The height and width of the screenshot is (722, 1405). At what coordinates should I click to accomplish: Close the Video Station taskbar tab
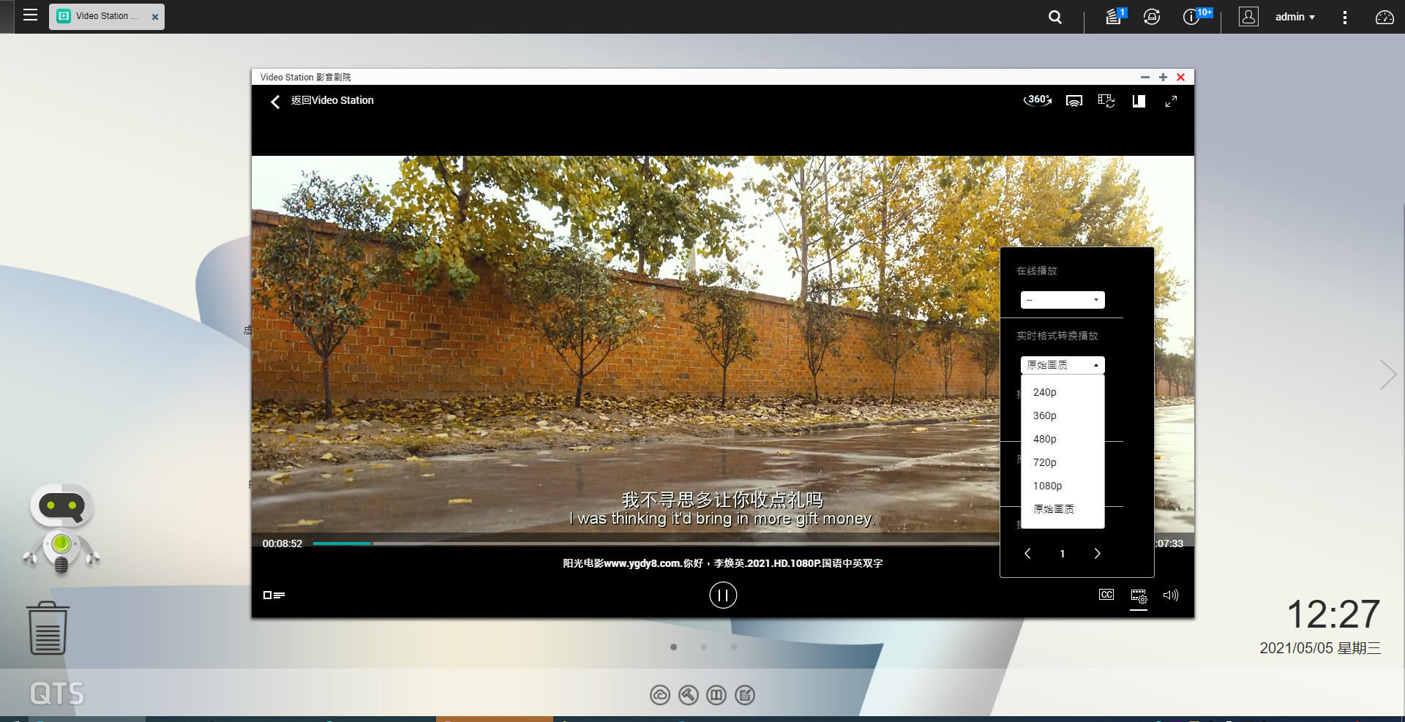click(x=155, y=17)
